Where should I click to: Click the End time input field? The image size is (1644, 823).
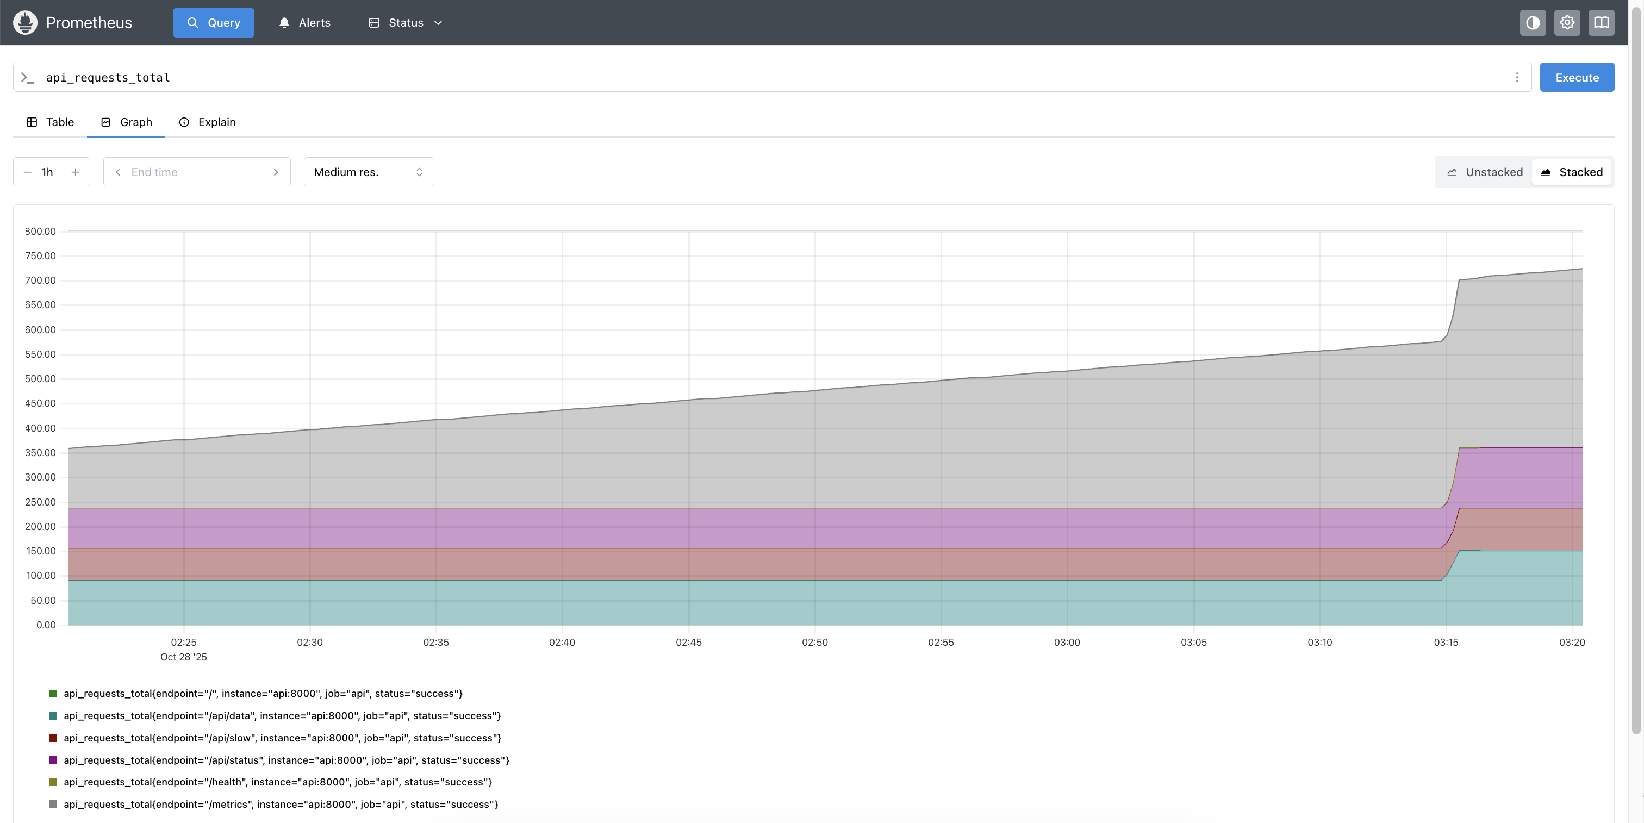coord(191,172)
